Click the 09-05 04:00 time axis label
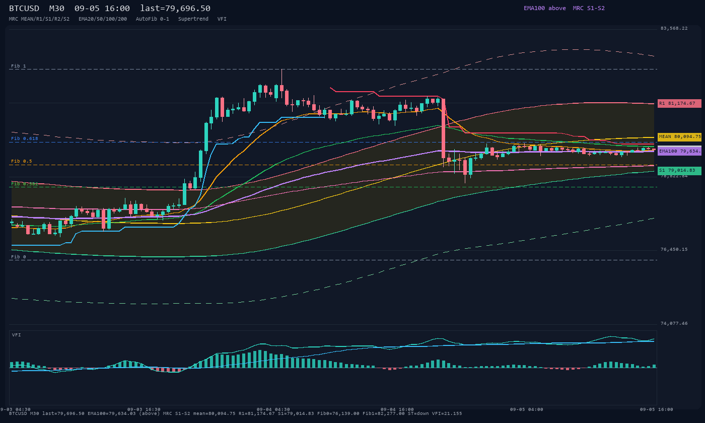The width and height of the screenshot is (705, 423). pyautogui.click(x=527, y=409)
